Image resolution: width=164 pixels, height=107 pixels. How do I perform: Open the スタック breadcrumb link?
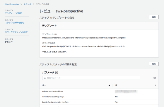[x=27, y=4]
